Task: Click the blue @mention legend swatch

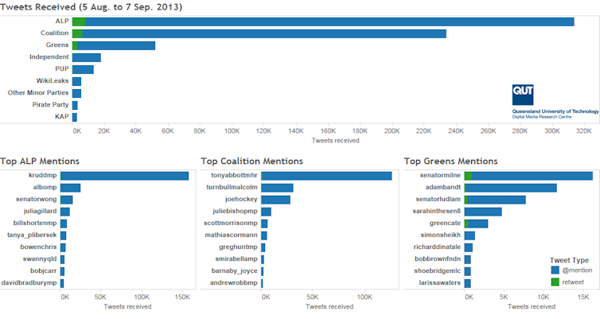Action: (x=555, y=270)
